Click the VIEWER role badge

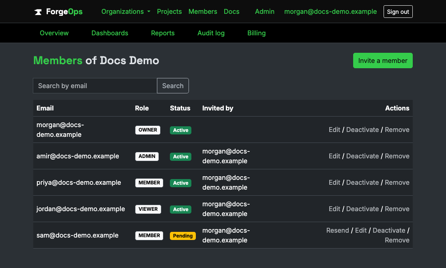click(x=148, y=209)
